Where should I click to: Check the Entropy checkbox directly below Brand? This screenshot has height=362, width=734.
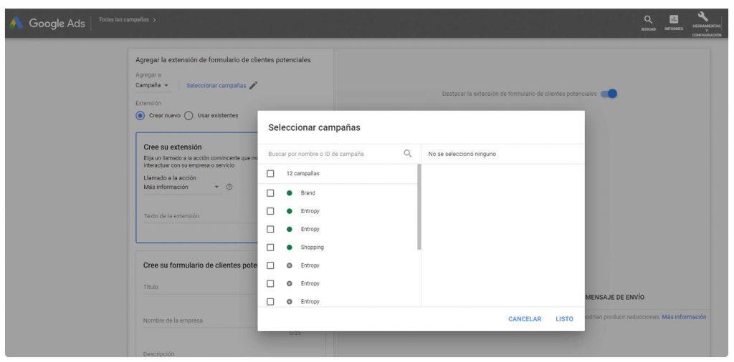270,211
